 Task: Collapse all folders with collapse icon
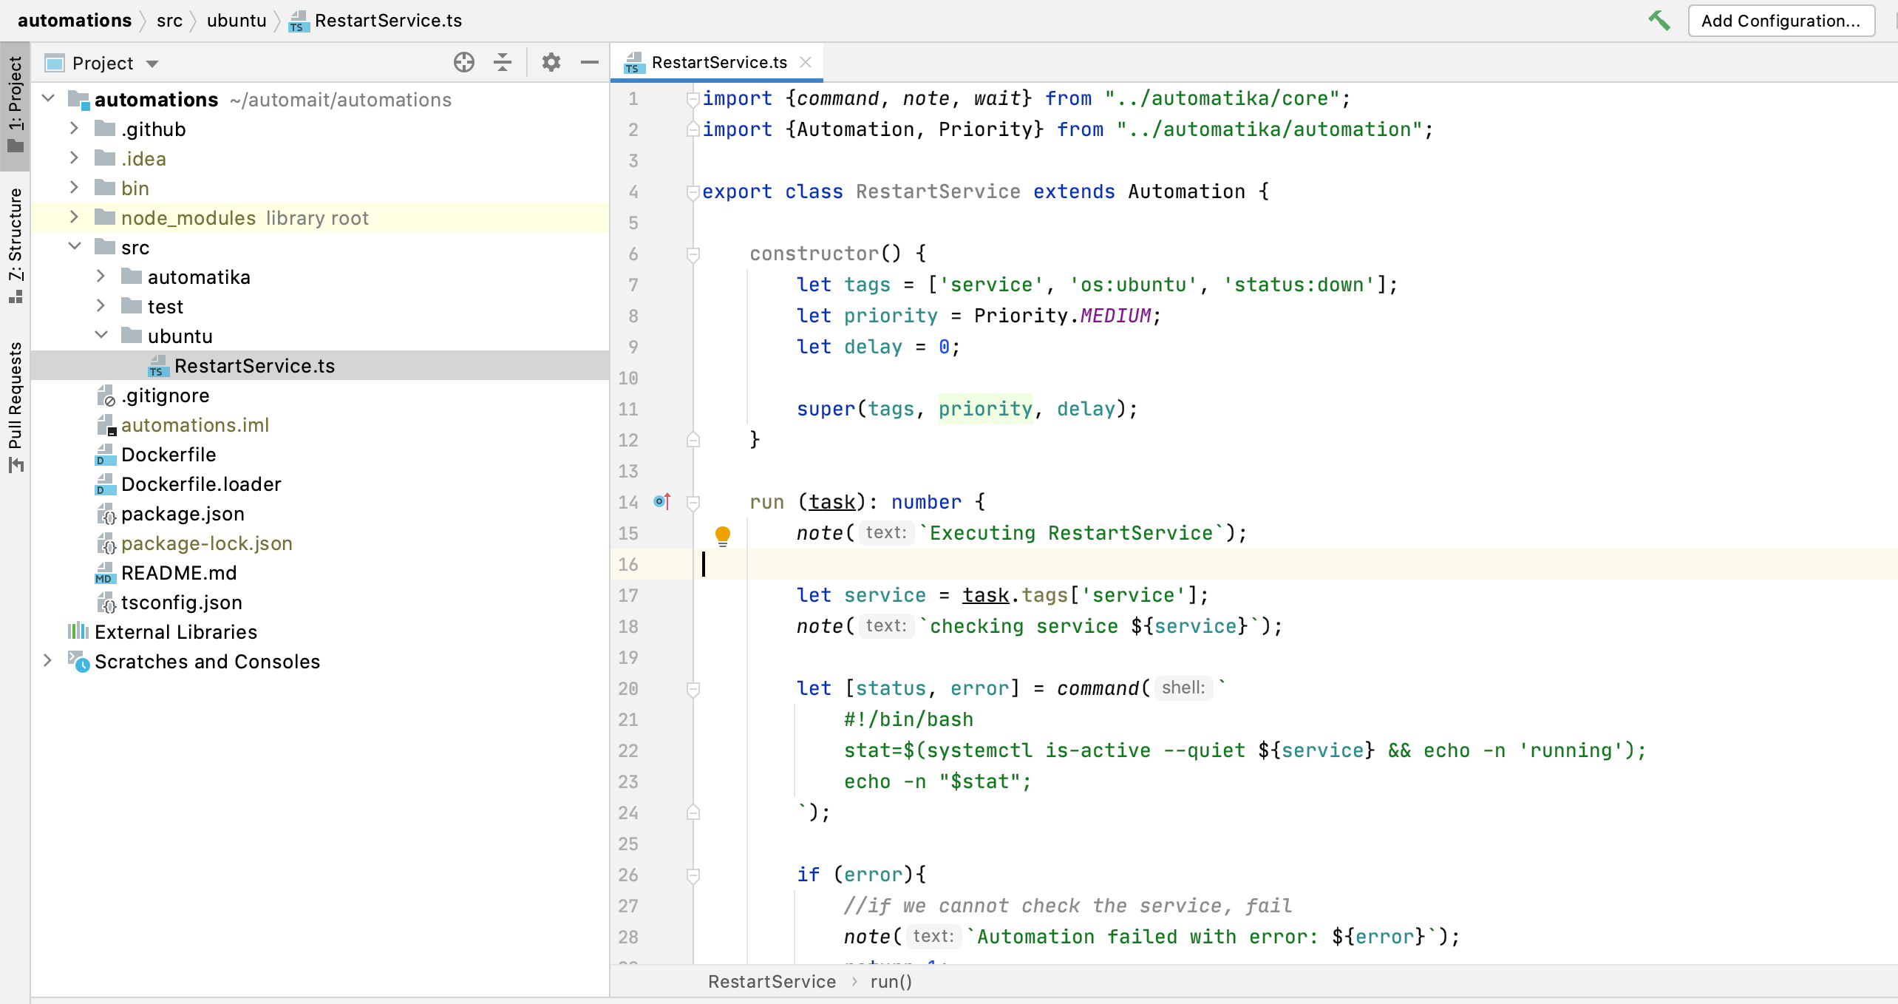click(x=503, y=62)
